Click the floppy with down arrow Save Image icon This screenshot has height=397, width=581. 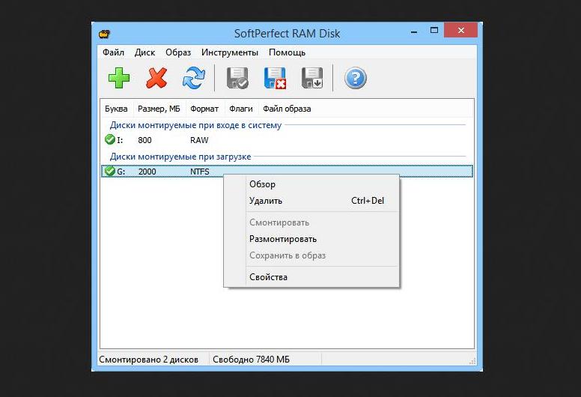coord(312,78)
